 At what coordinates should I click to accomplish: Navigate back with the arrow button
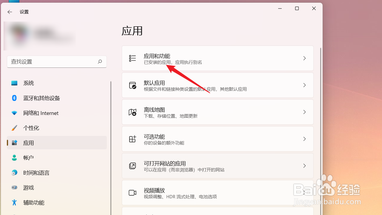click(10, 12)
